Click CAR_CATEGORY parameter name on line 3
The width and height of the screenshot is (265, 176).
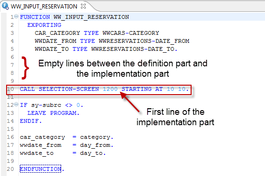point(57,33)
